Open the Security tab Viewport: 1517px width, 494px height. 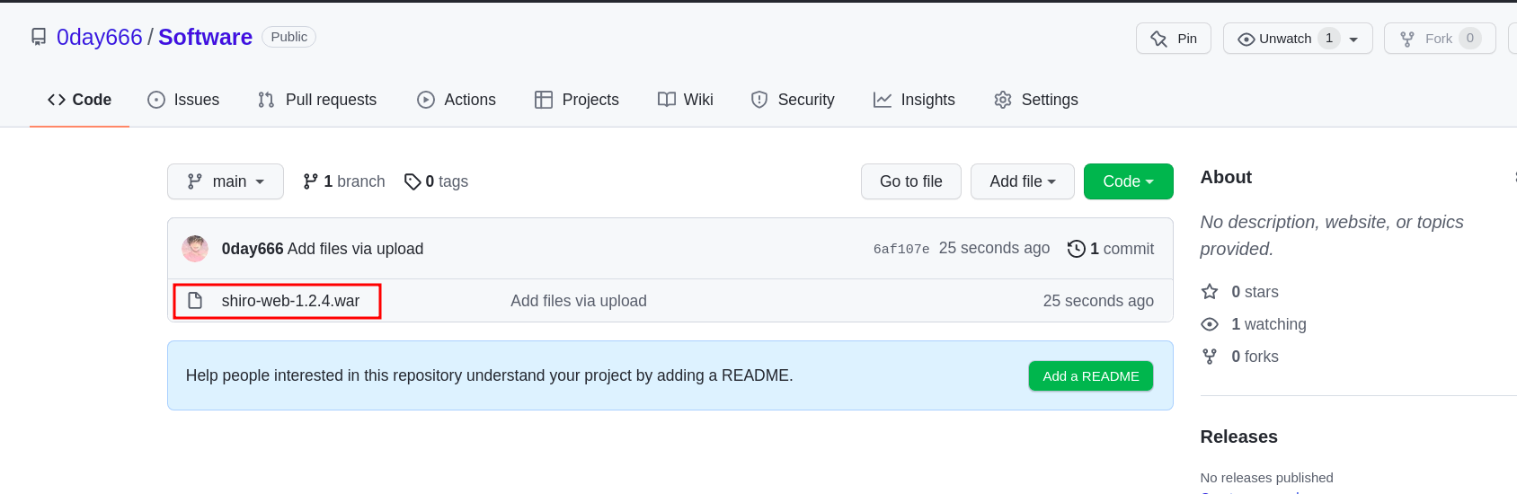[x=793, y=100]
